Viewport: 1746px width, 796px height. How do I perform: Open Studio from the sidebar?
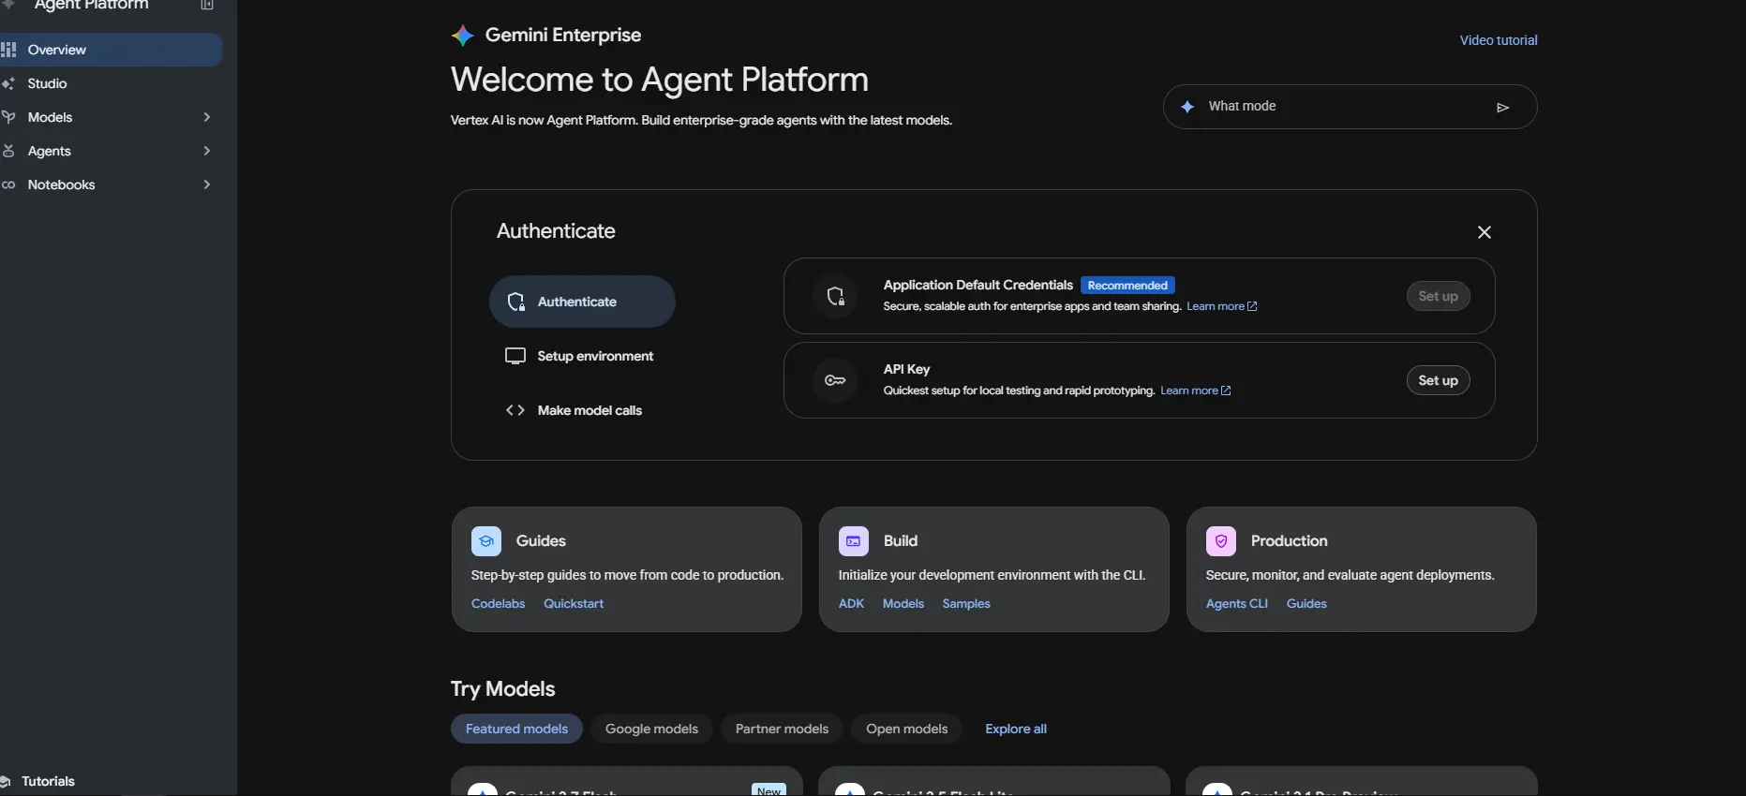point(111,83)
